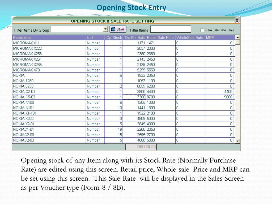The image size is (272, 204).
Task: Click the 4000 retail rate for NOKIA X2-01
Action: pos(161,124)
